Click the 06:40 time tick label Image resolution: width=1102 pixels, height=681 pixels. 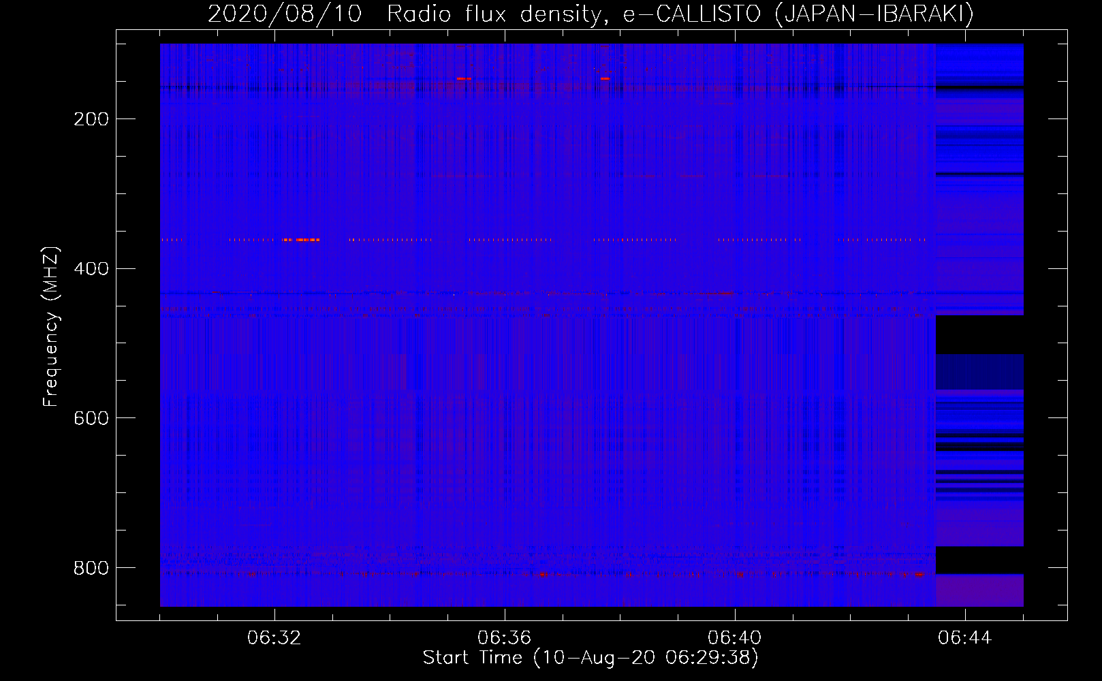735,638
